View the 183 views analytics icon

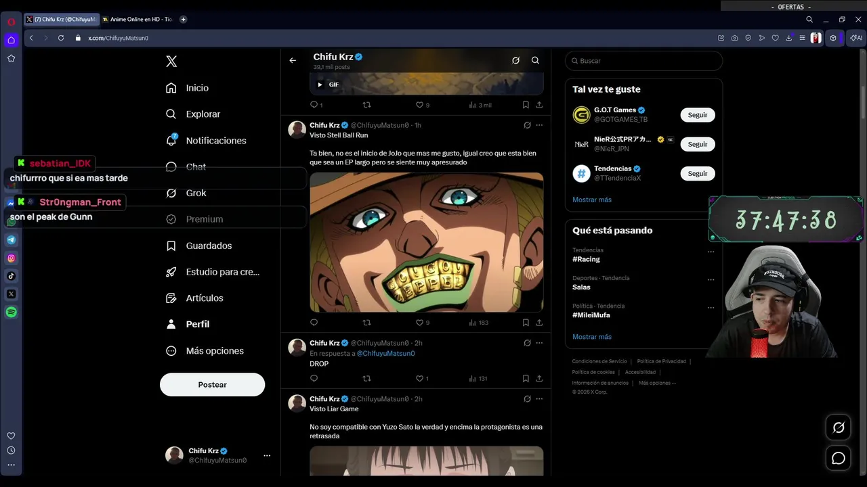[473, 323]
